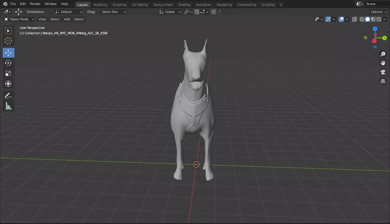Open the overlays dropdown arrow
The image size is (390, 224).
[347, 19]
